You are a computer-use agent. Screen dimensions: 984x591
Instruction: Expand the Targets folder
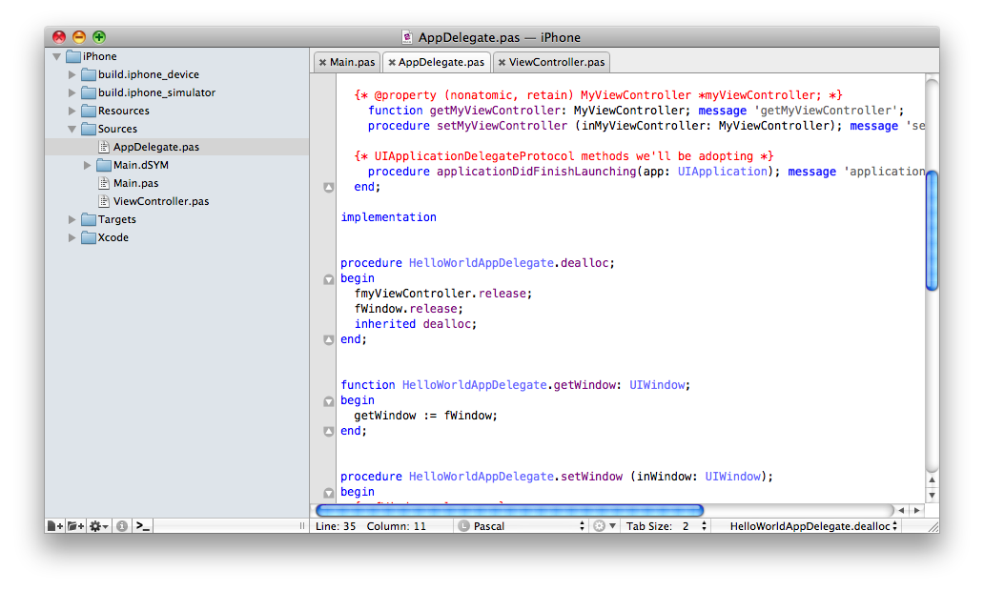[x=72, y=219]
